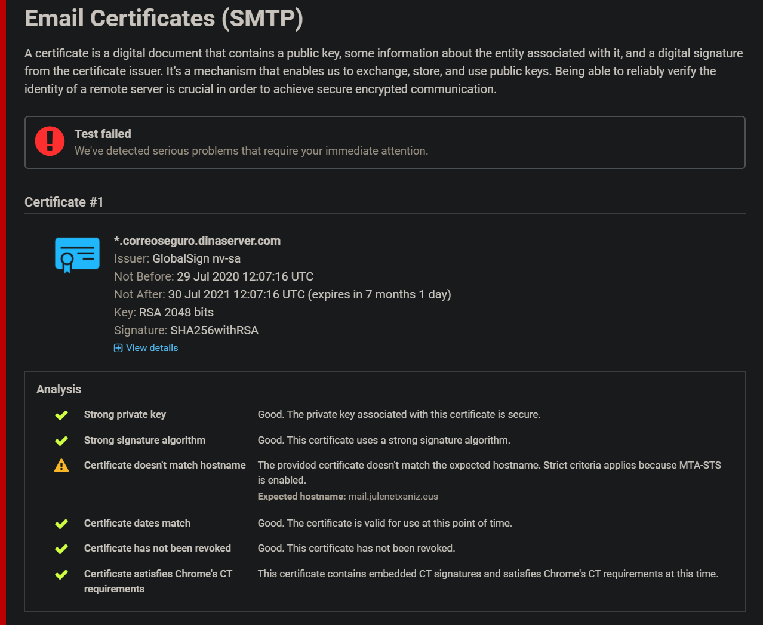Click the checkmark beside Certificate has not been revoked
This screenshot has height=625, width=763.
(61, 548)
